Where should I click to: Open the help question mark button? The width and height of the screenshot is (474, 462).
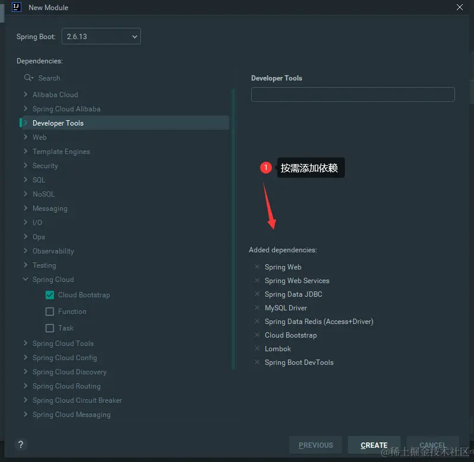point(21,444)
